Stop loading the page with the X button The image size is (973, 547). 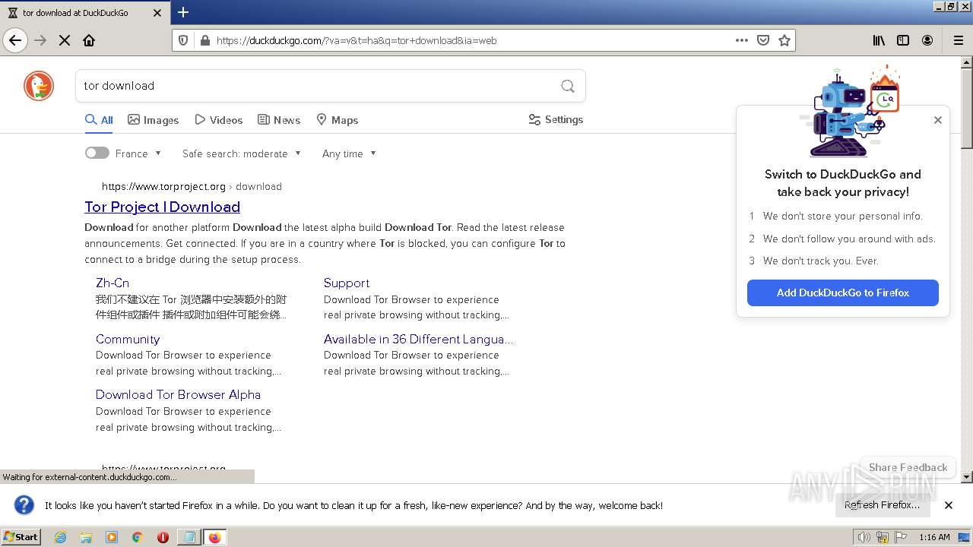(x=65, y=40)
